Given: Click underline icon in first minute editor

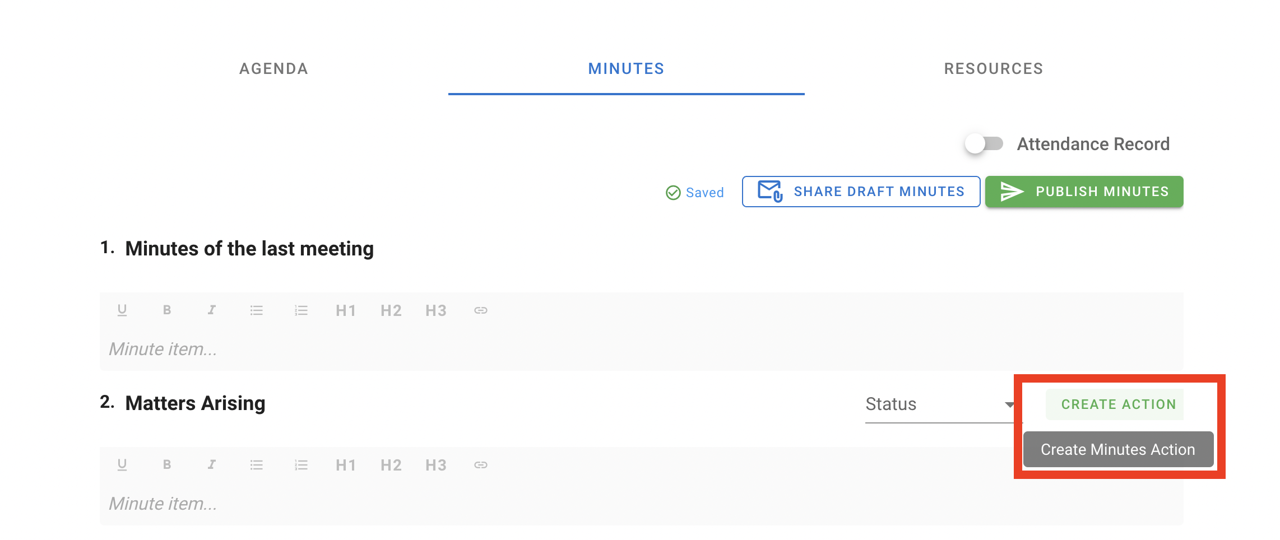Looking at the screenshot, I should click(122, 310).
